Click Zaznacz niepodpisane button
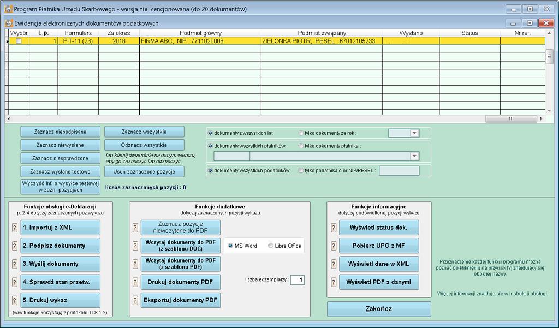The height and width of the screenshot is (328, 559). [x=60, y=132]
